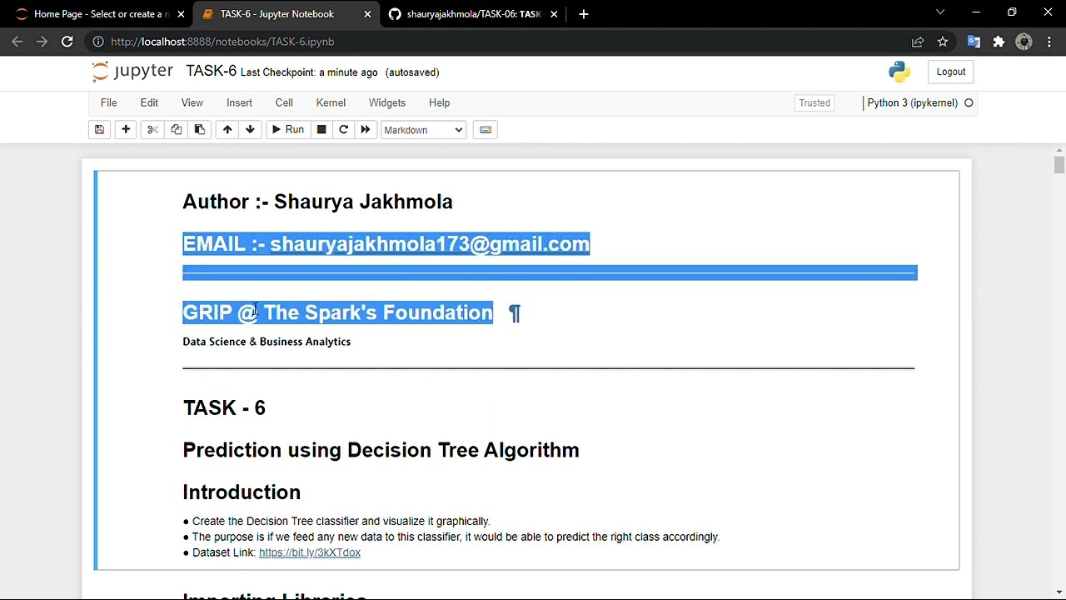This screenshot has width=1066, height=600.
Task: Open the Extensions puzzle icon
Action: point(999,42)
